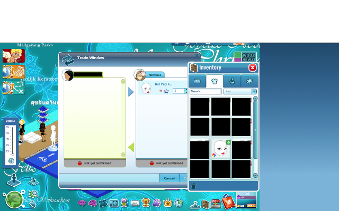Switch to the clothing shirt tab in Inventory
The height and width of the screenshot is (211, 339).
point(215,81)
